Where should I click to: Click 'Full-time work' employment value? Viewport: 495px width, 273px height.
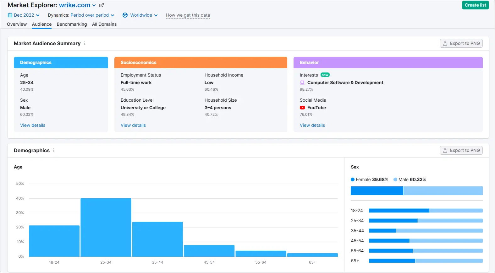pyautogui.click(x=136, y=83)
